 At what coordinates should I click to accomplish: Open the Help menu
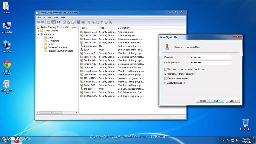click(x=64, y=17)
